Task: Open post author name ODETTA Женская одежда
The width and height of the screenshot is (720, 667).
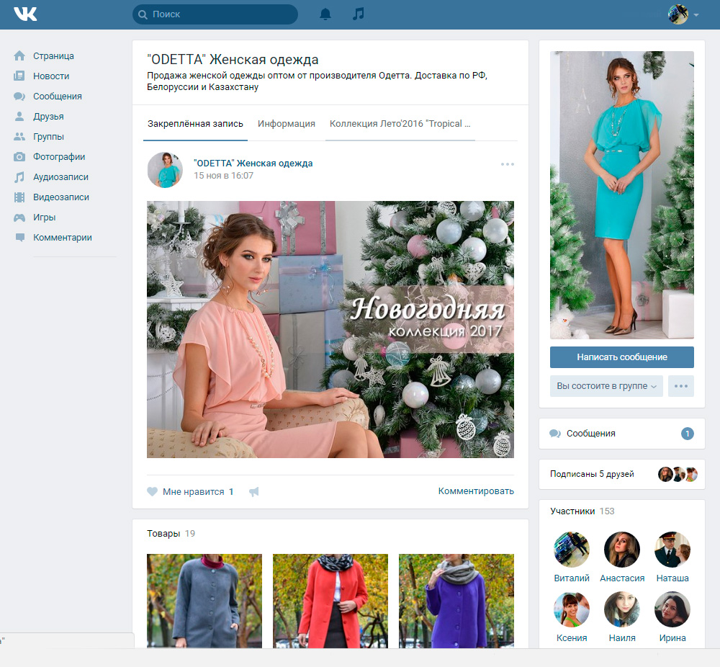Action: coord(253,163)
